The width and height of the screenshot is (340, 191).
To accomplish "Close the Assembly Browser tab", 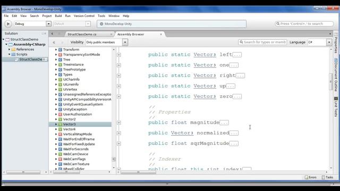I will (161, 34).
